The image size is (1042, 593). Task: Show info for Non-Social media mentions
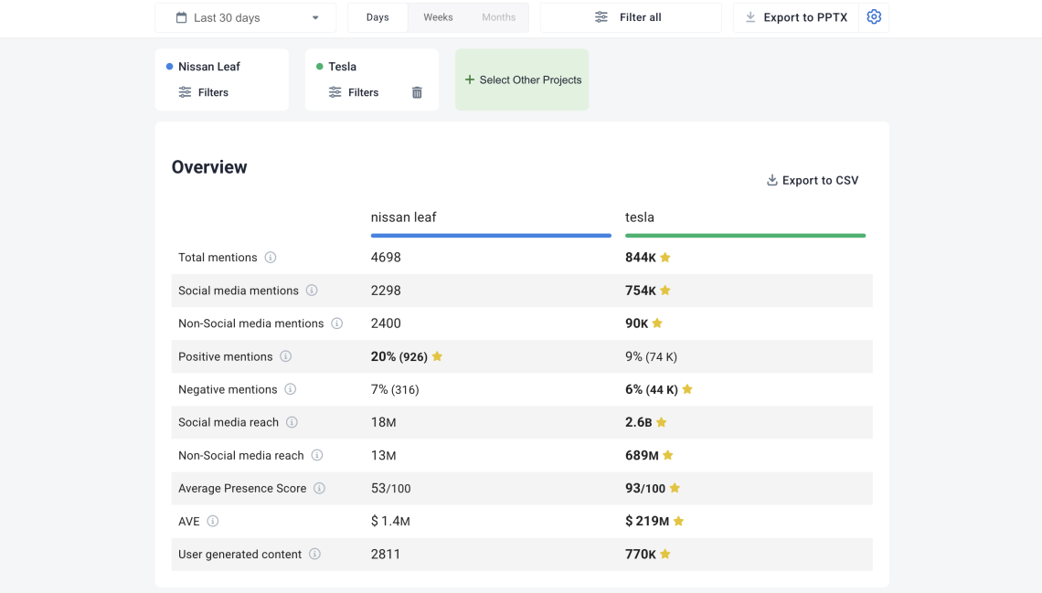337,323
